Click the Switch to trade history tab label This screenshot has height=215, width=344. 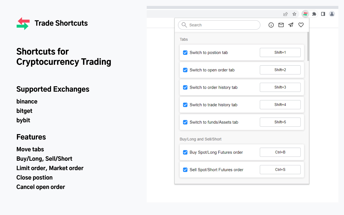pos(213,105)
